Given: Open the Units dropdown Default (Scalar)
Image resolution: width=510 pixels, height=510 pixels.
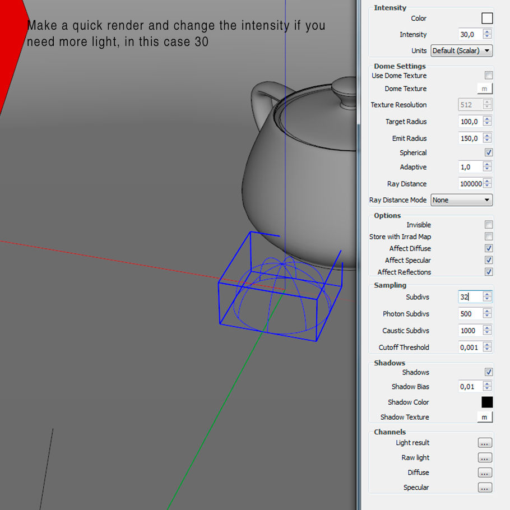Looking at the screenshot, I should (x=461, y=51).
